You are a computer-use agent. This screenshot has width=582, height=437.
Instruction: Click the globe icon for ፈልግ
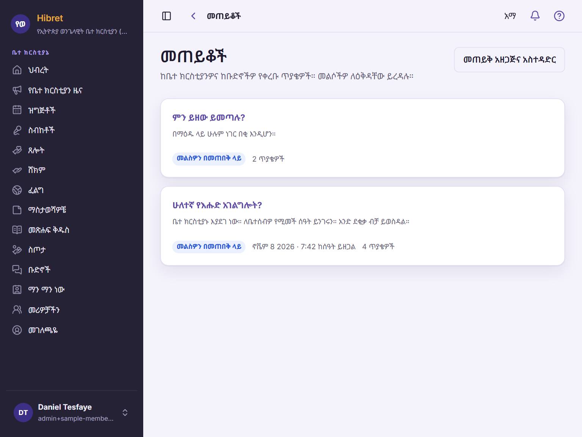pyautogui.click(x=17, y=190)
